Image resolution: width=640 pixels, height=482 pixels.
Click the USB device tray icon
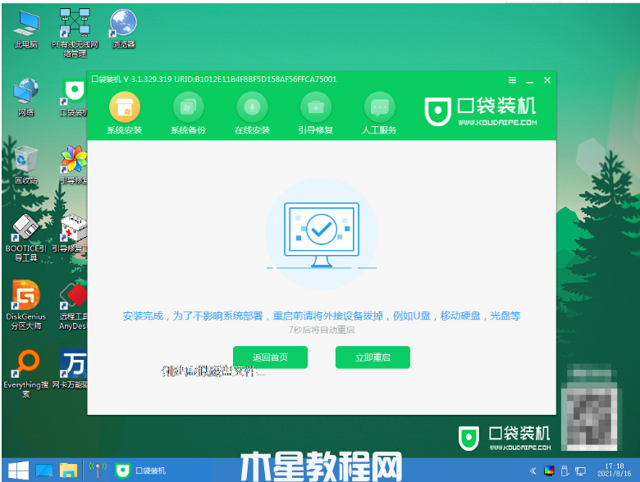(x=565, y=471)
